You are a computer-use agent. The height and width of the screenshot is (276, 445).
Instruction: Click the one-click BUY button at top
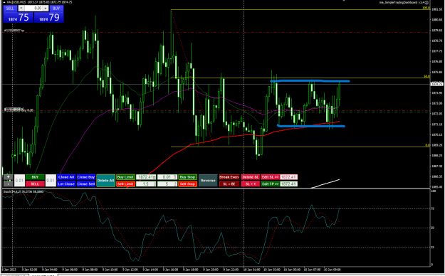point(56,9)
